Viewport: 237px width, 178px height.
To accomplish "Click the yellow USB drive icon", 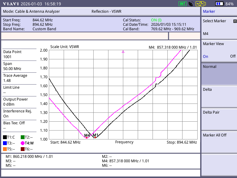I will click(x=200, y=4).
